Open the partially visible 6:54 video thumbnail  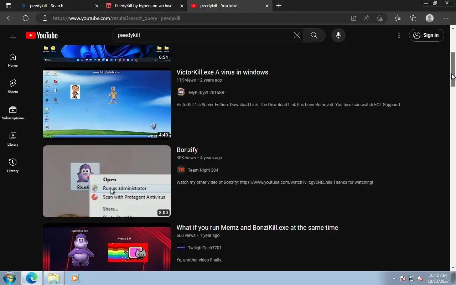(107, 53)
